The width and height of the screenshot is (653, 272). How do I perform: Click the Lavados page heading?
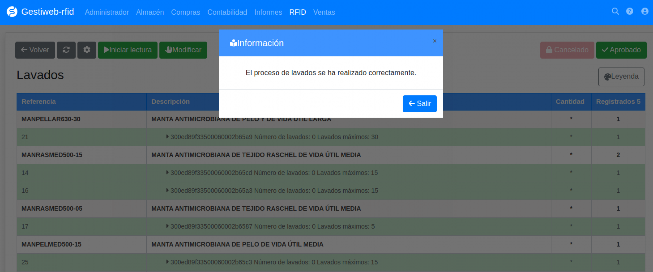click(40, 75)
